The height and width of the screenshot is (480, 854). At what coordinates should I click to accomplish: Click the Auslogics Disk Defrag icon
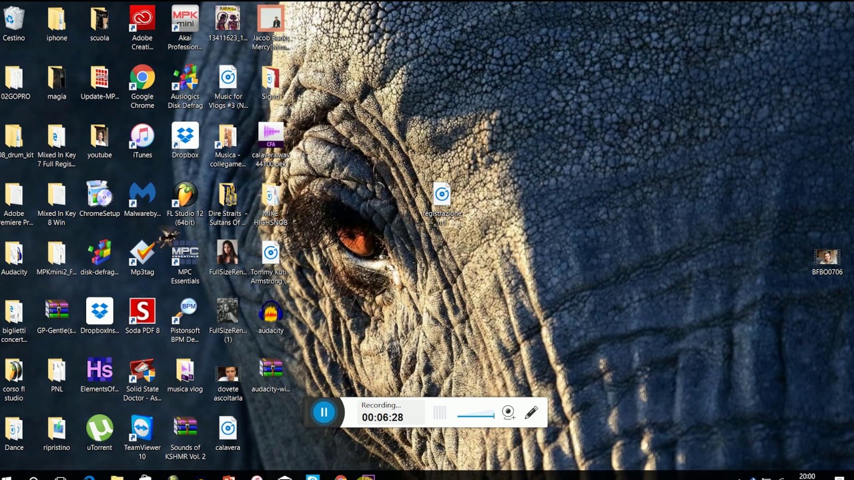(x=185, y=79)
